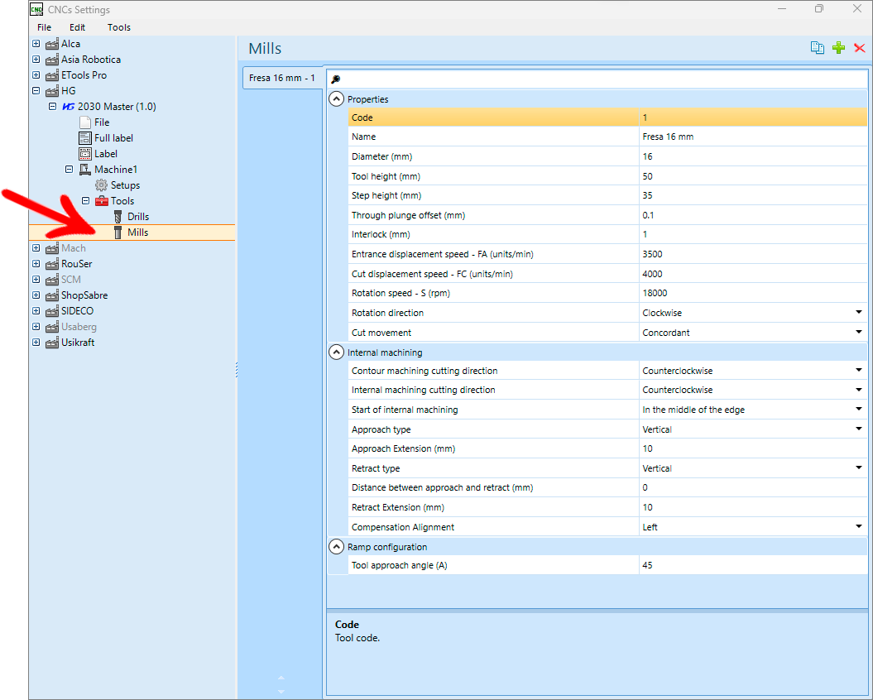Open Internal machining cutting direction dropdown
Screen dimensions: 873x700
pos(859,390)
